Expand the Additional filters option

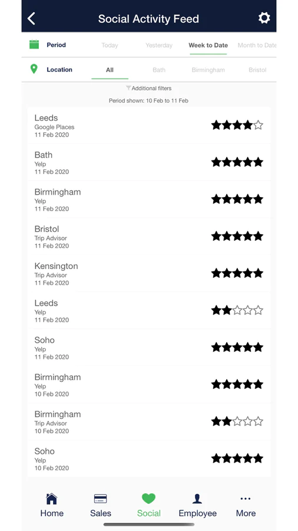click(148, 88)
